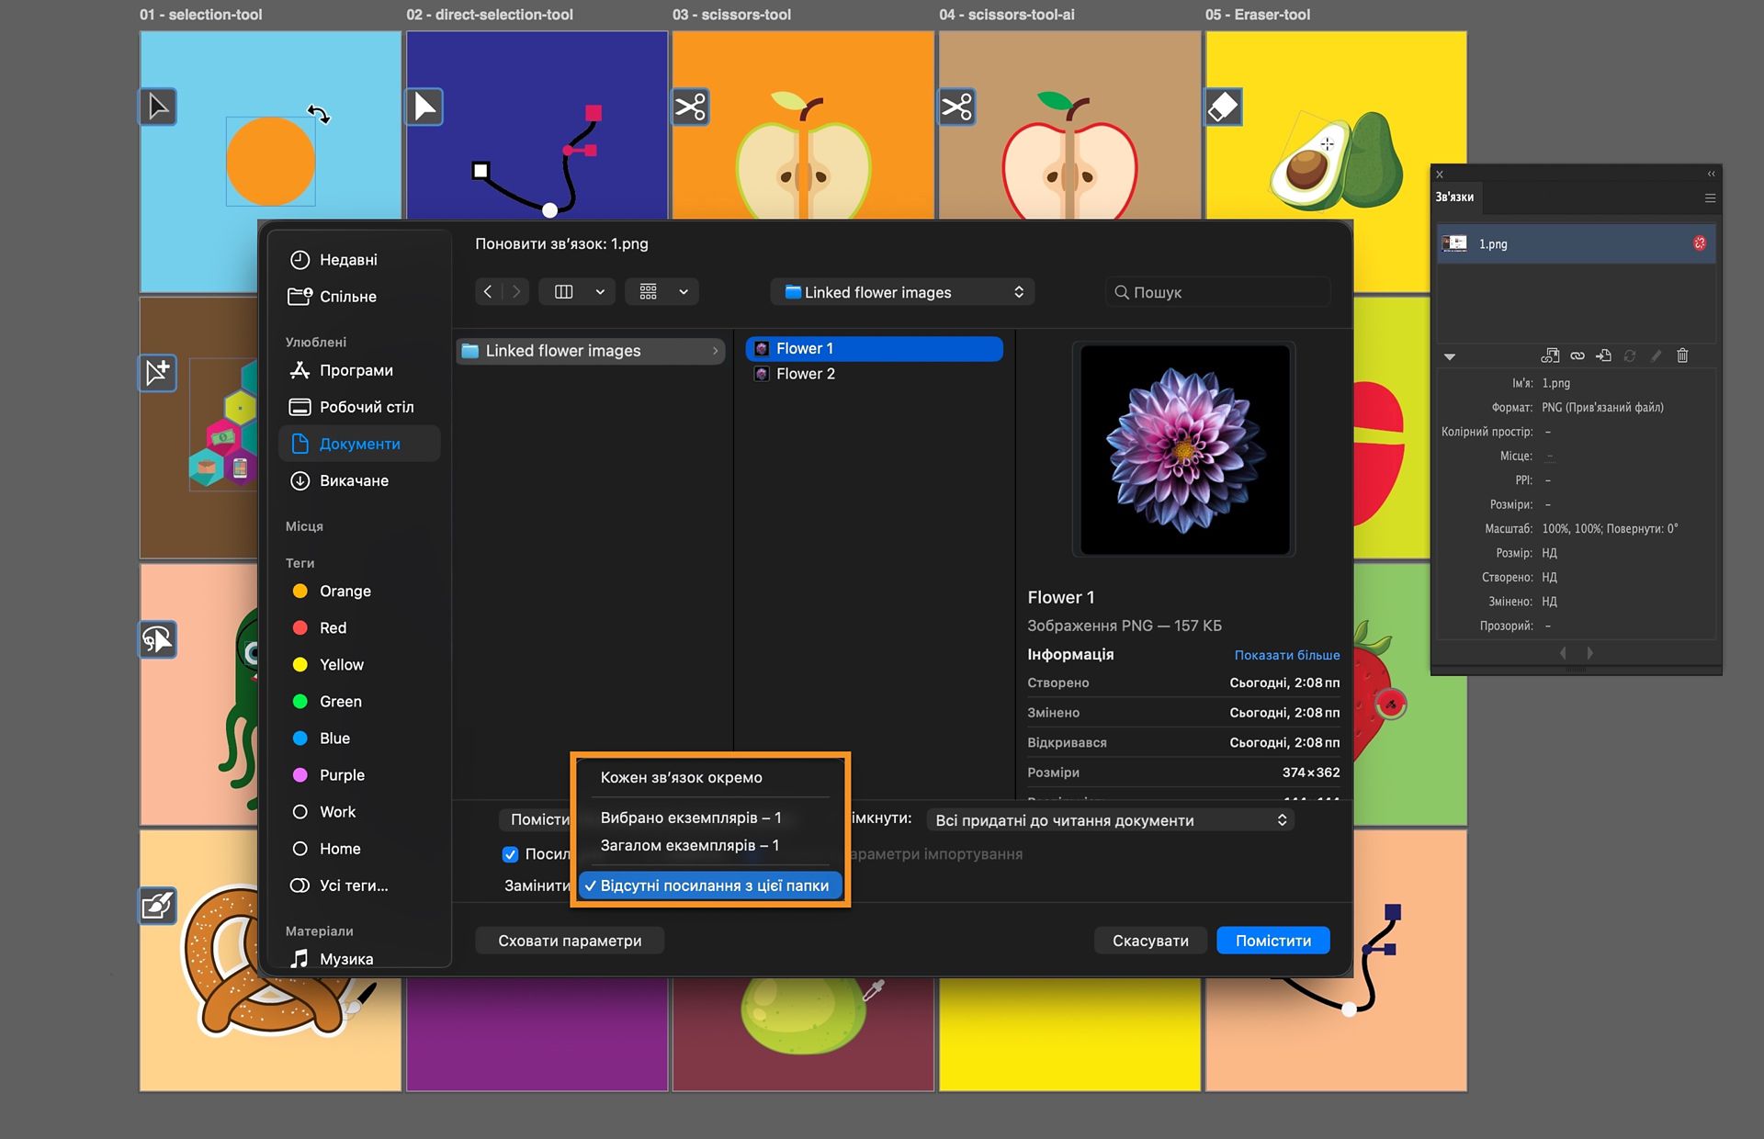Open the view options chevron beside the columns icon
This screenshot has height=1139, width=1764.
[600, 292]
